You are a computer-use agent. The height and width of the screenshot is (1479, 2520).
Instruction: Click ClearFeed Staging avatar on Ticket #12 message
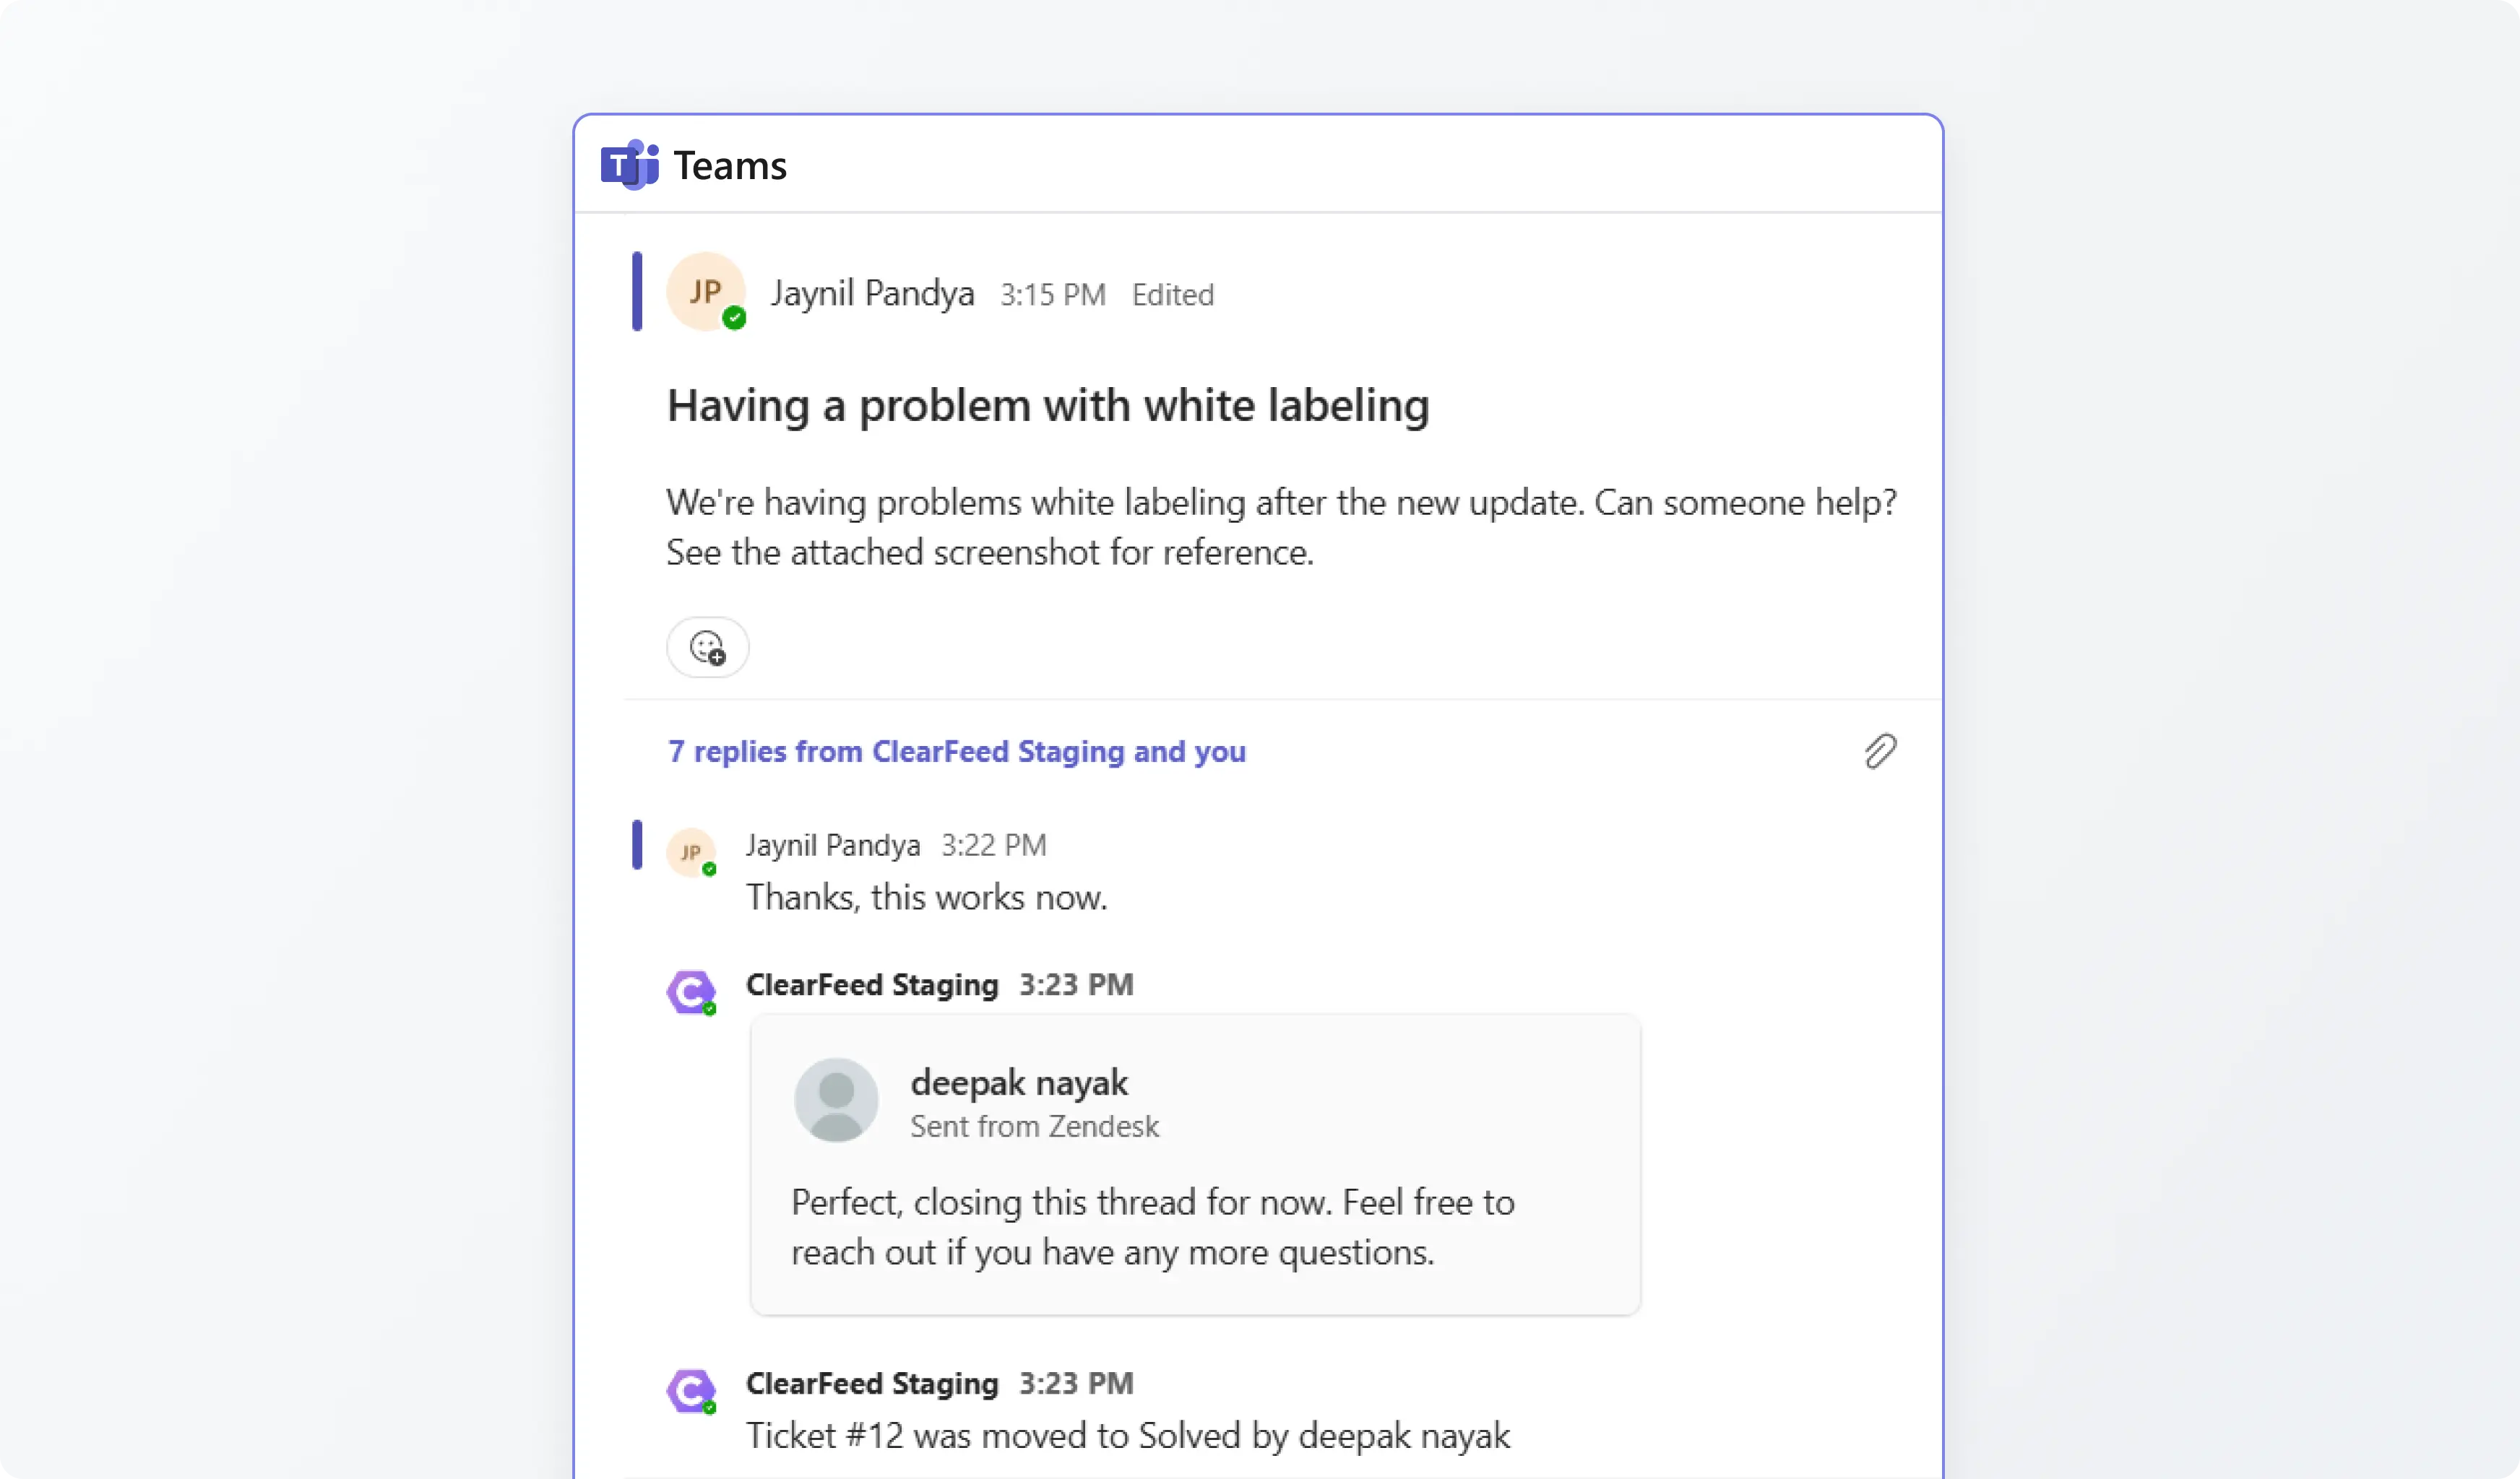click(x=691, y=1391)
